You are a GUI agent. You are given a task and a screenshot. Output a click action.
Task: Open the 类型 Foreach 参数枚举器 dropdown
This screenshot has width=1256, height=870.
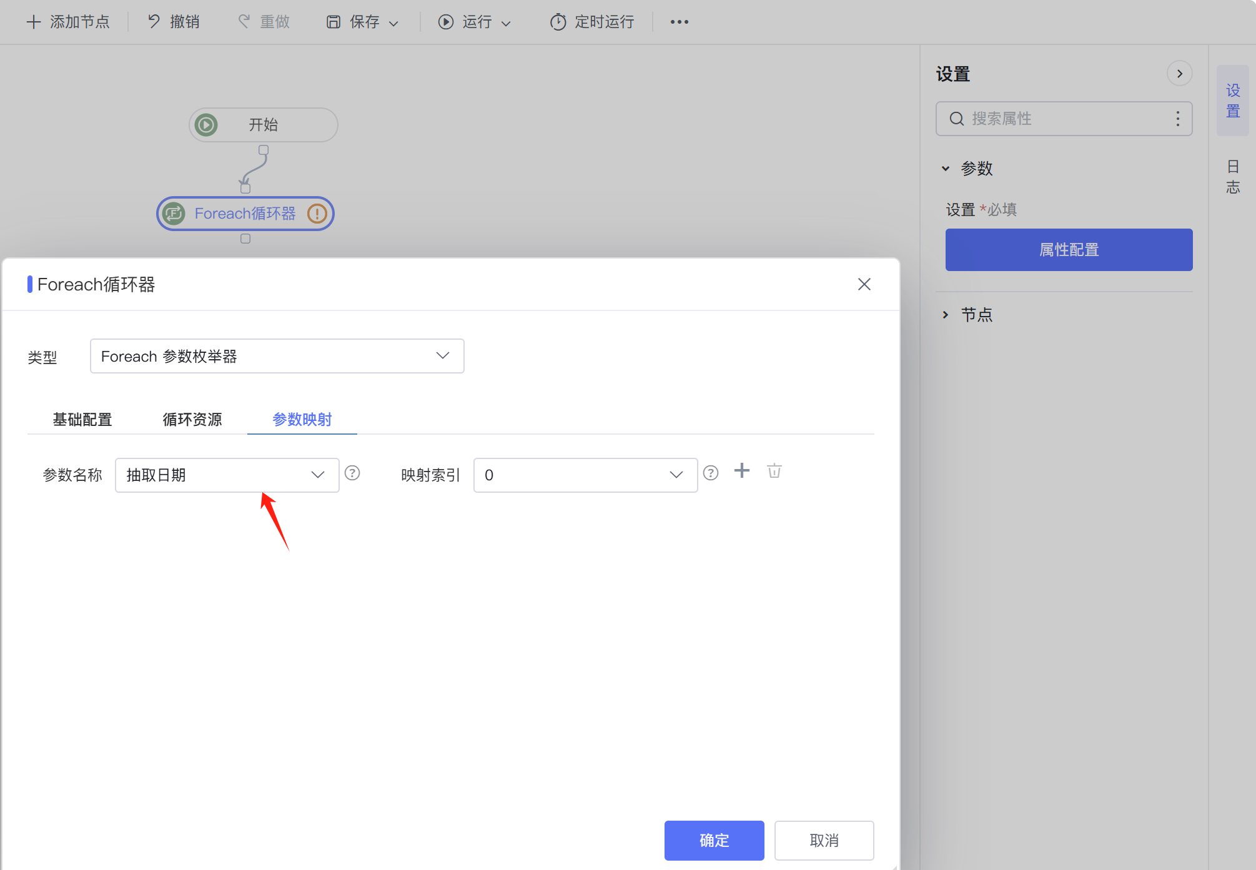click(277, 356)
